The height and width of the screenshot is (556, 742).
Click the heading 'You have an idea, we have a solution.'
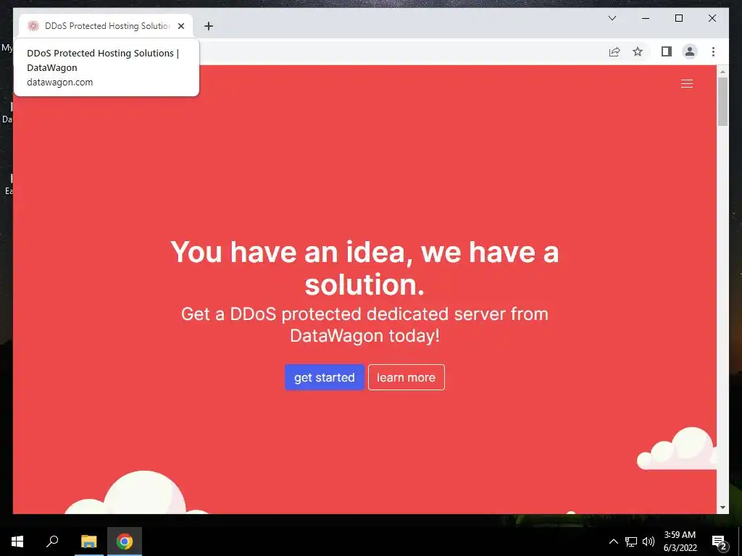[x=364, y=268]
